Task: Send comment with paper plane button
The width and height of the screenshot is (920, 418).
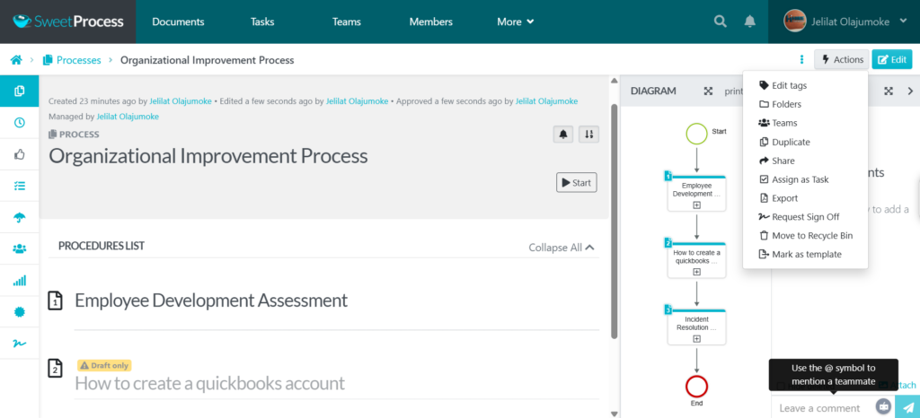Action: [x=907, y=407]
